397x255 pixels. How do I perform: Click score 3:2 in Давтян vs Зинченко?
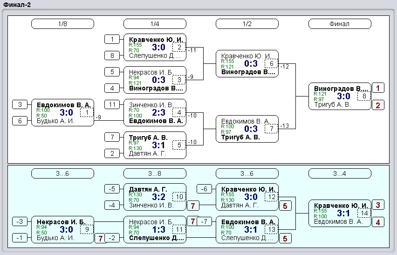(159, 197)
